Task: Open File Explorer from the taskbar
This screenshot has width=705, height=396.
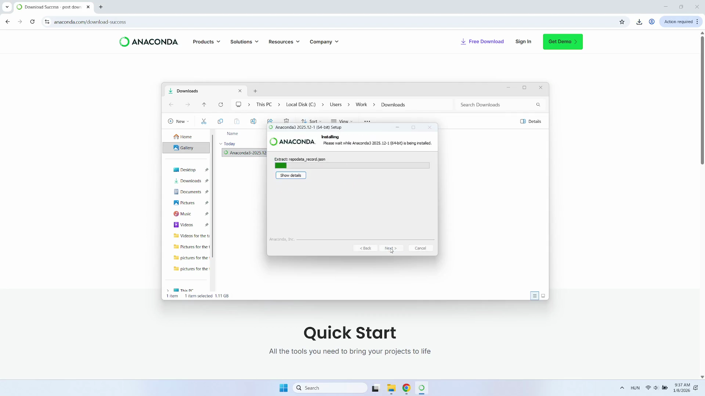Action: pyautogui.click(x=391, y=388)
